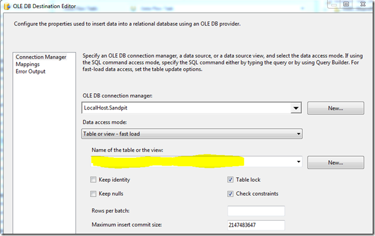Close the OLE DB Destination Editor dialog
The height and width of the screenshot is (236, 375).
pos(363,4)
